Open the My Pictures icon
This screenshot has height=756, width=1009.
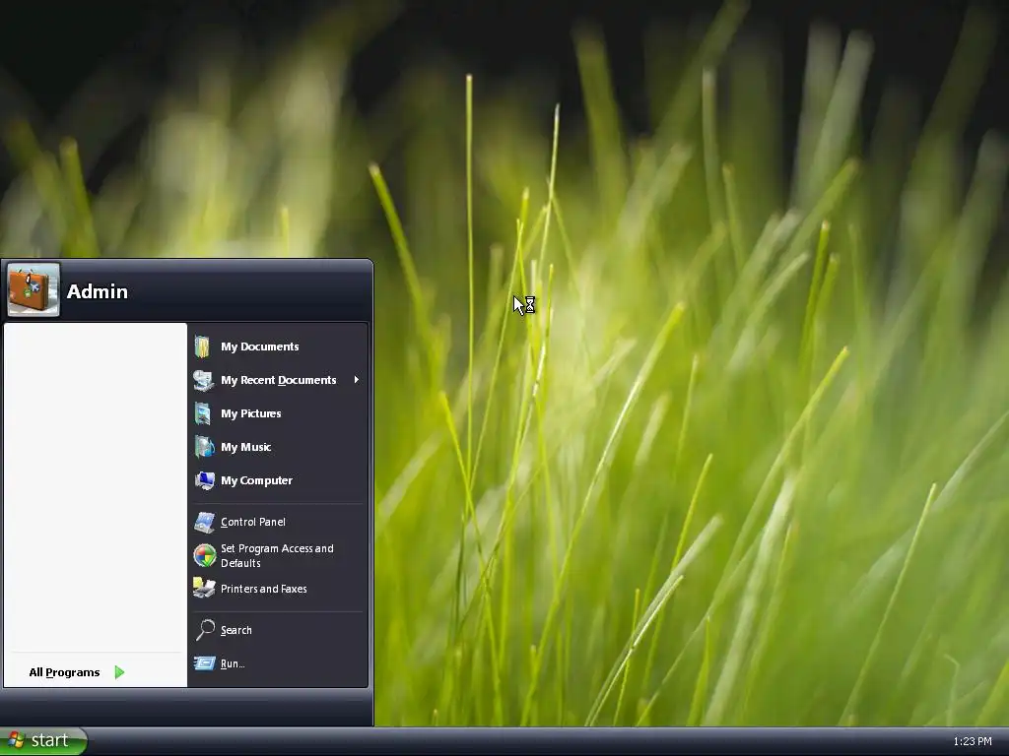click(x=203, y=413)
